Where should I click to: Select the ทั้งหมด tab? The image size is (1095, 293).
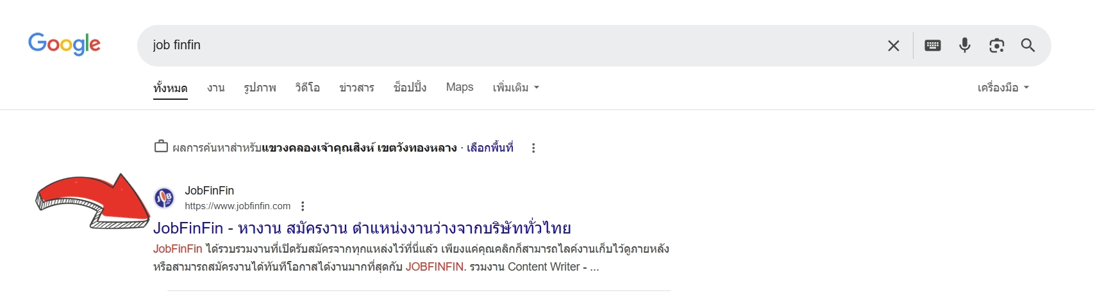171,88
